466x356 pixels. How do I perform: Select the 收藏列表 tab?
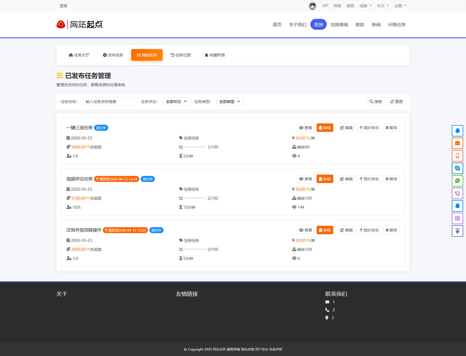(215, 55)
